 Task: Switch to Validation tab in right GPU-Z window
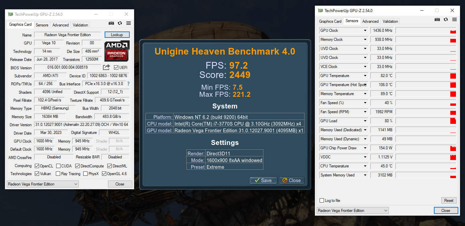point(390,21)
